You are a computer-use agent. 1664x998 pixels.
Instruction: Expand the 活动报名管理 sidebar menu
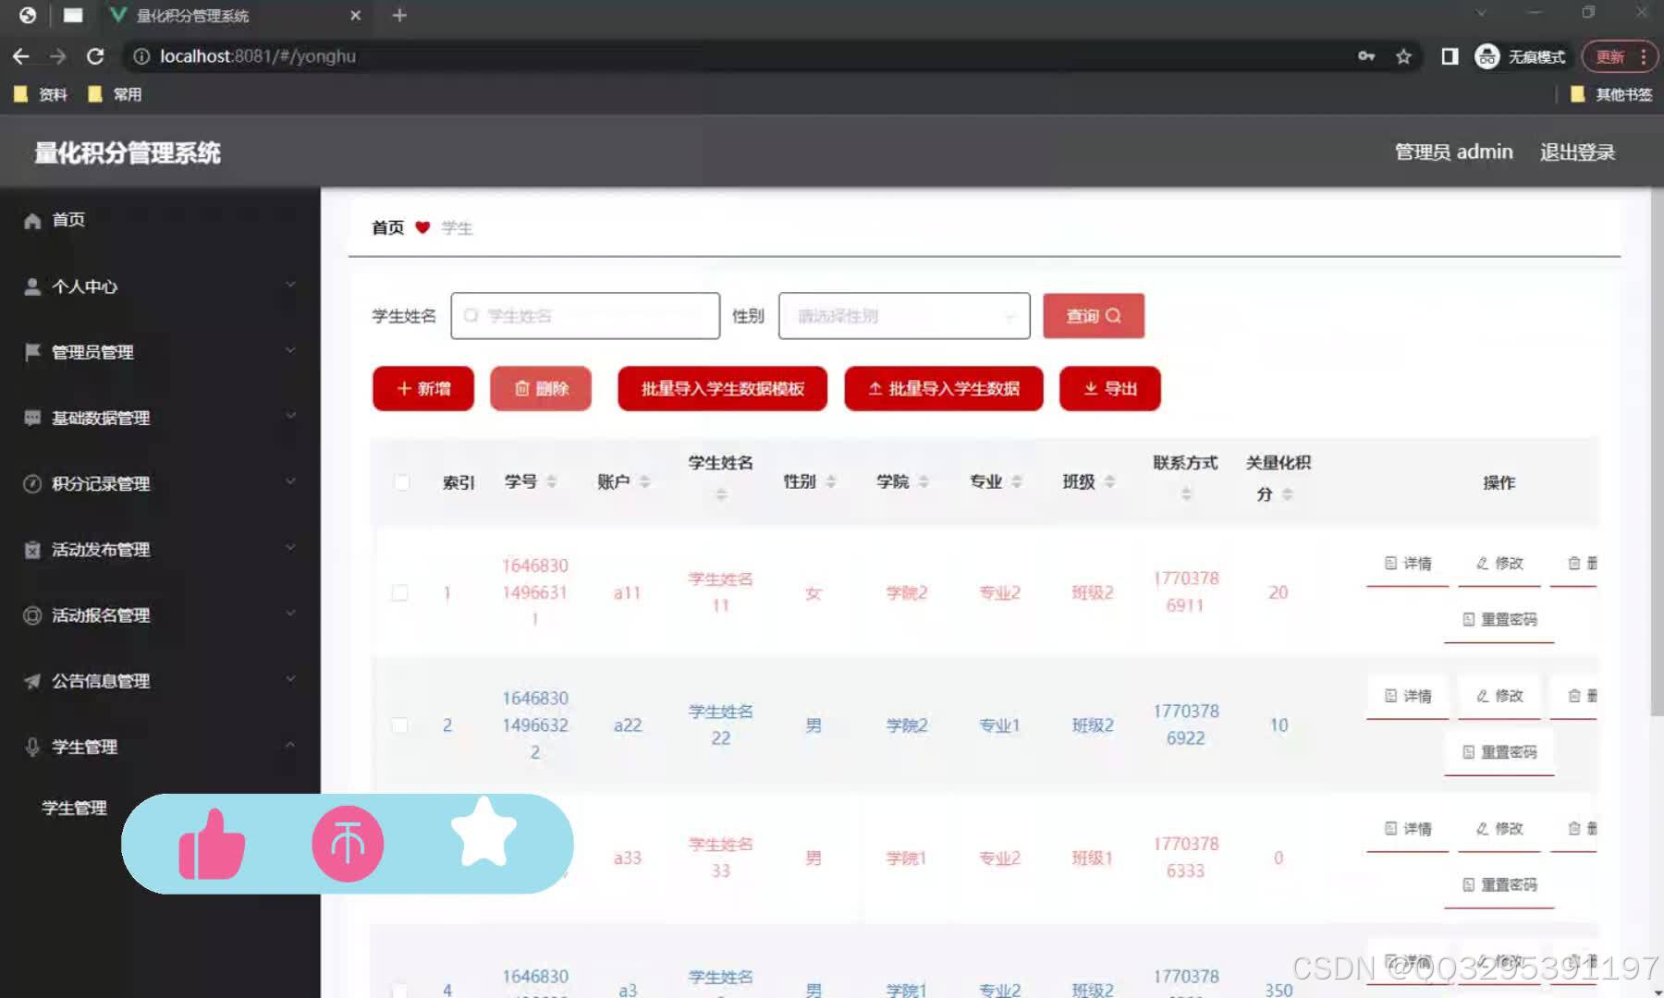290,614
